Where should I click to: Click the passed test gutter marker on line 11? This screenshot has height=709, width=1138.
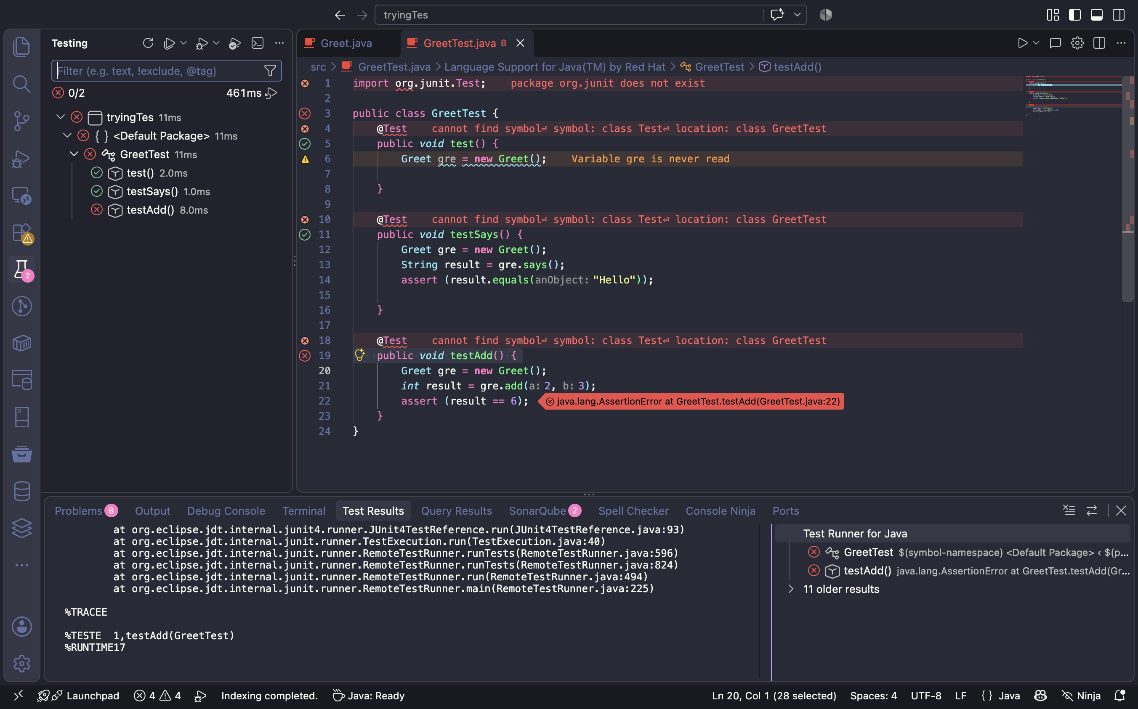tap(305, 235)
